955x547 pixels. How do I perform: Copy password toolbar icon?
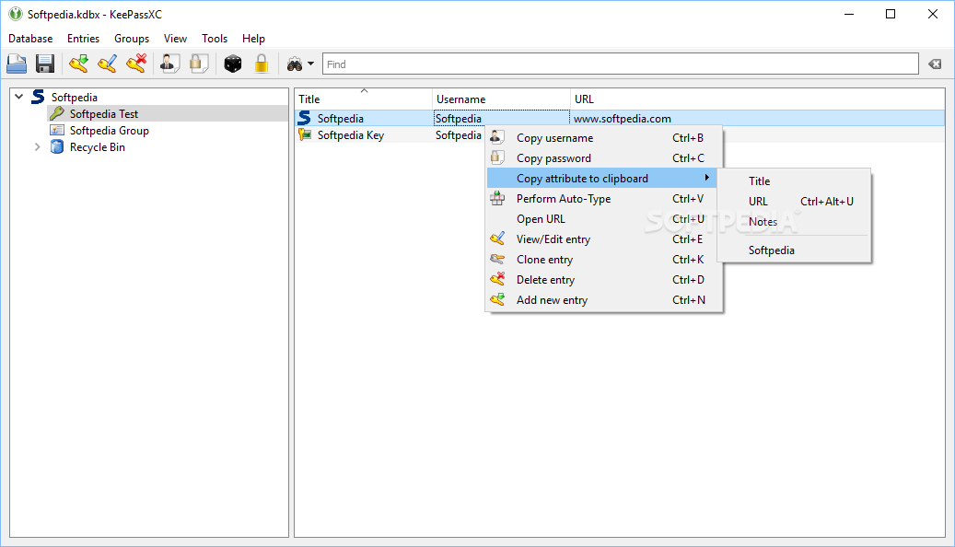199,64
